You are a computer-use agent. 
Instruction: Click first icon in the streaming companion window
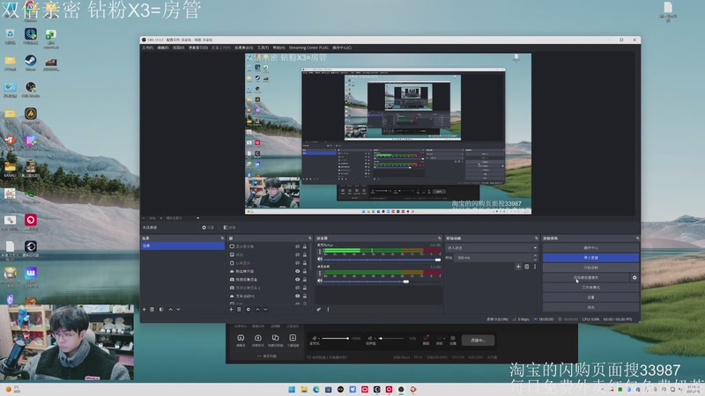click(241, 340)
